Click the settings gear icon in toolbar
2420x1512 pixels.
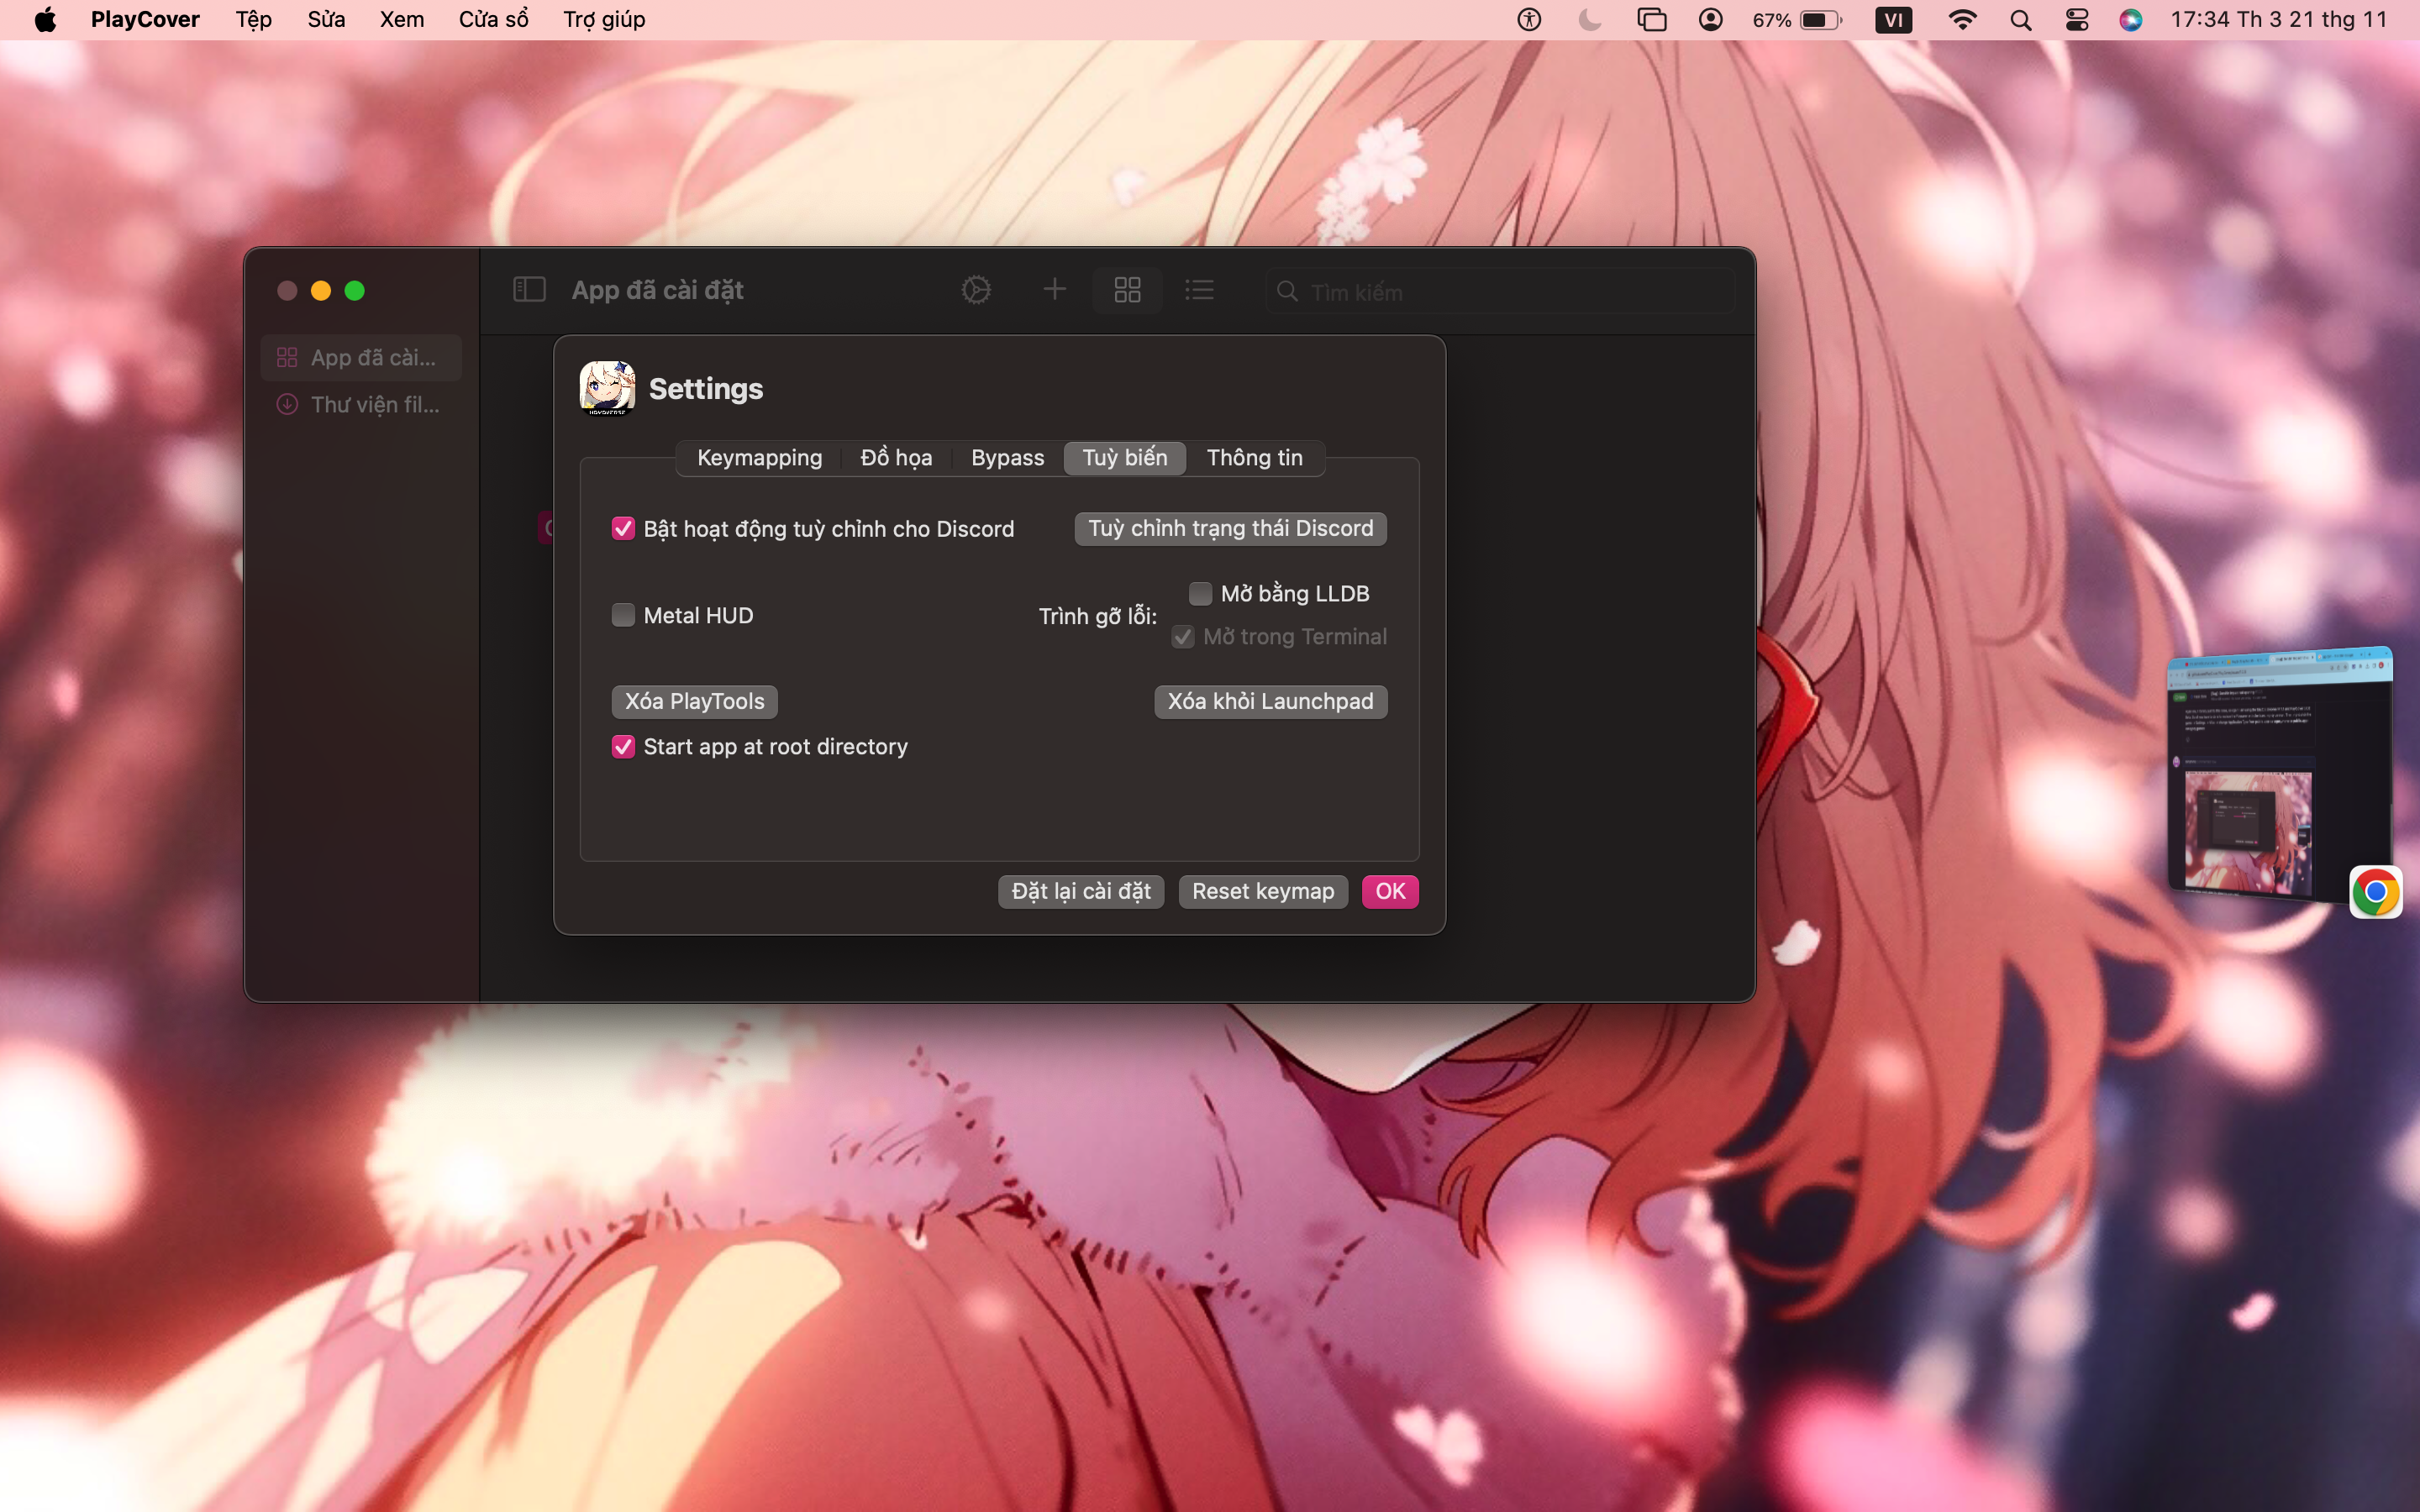[x=976, y=290]
